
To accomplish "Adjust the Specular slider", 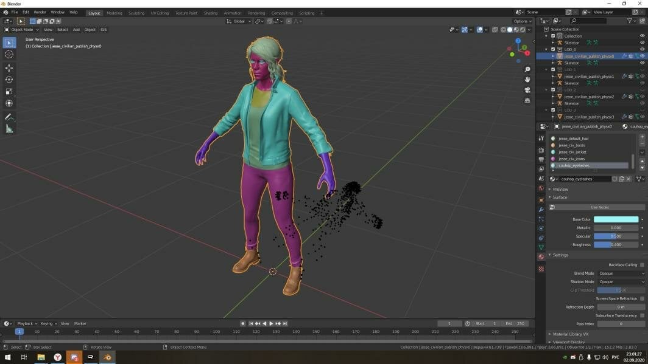I will pos(616,236).
